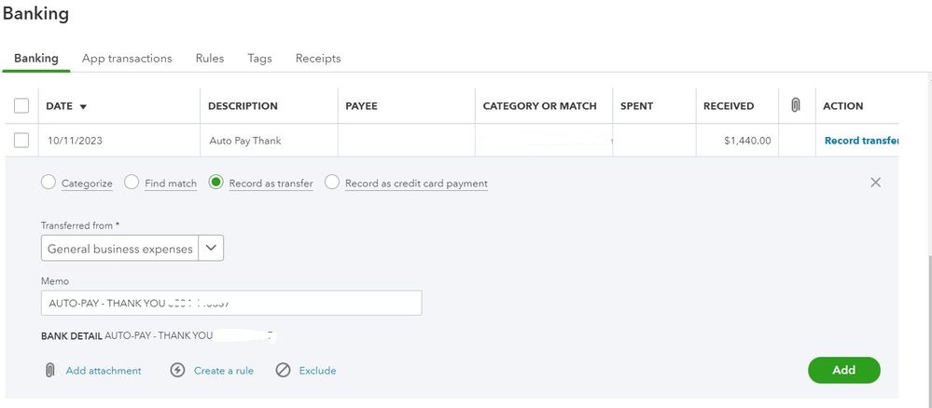Click into the Memo text field
The image size is (932, 408).
(231, 303)
